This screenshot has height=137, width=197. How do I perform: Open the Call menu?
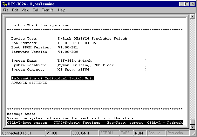[x=35, y=10]
